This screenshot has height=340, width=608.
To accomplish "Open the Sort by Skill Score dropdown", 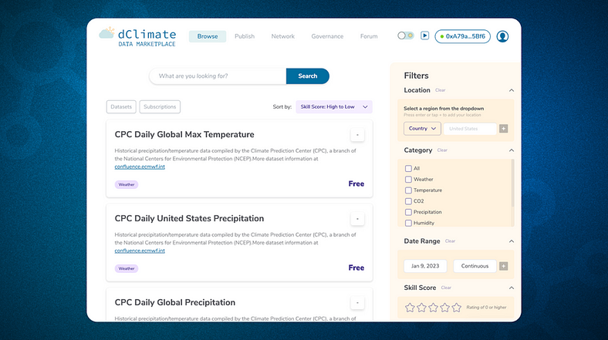I will click(x=334, y=107).
